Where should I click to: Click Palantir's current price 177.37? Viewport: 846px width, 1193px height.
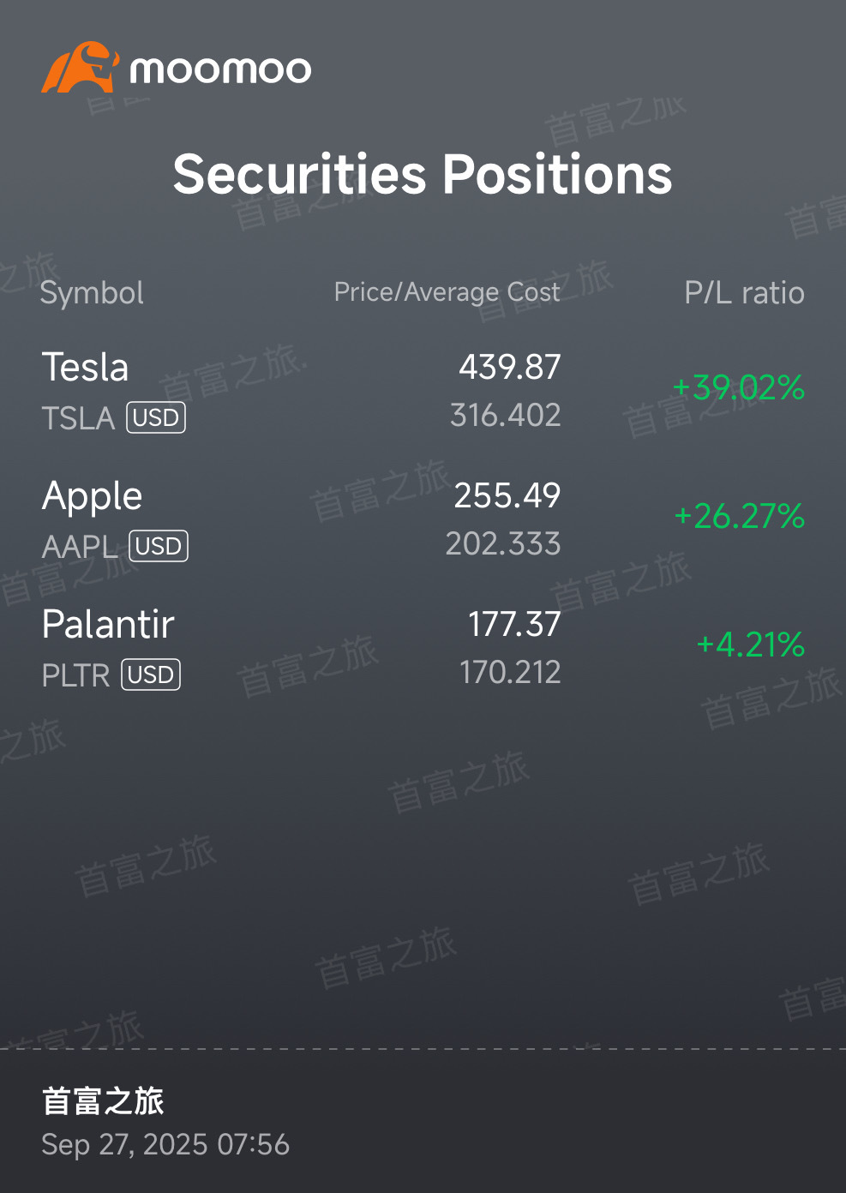tap(514, 624)
